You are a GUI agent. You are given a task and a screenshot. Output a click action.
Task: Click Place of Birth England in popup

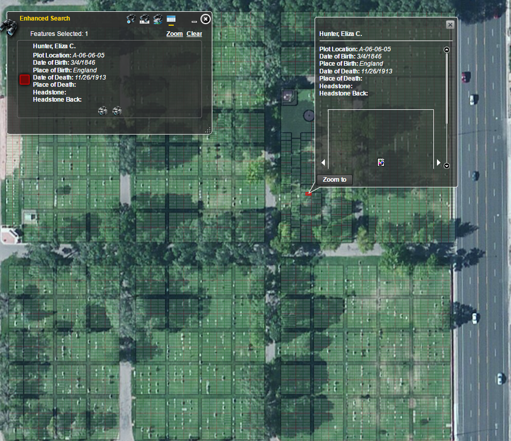tap(351, 64)
